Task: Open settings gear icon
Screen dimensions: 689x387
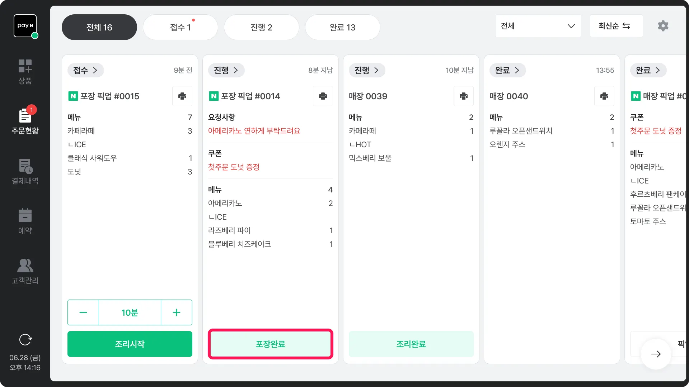Action: point(663,26)
